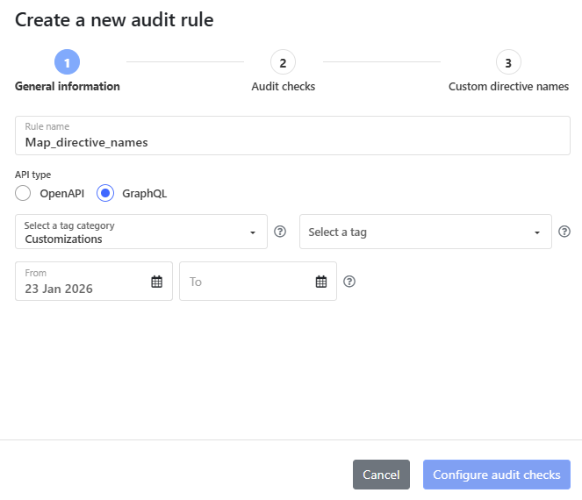Go to Custom directive names step label
This screenshot has height=500, width=582.
click(x=508, y=86)
